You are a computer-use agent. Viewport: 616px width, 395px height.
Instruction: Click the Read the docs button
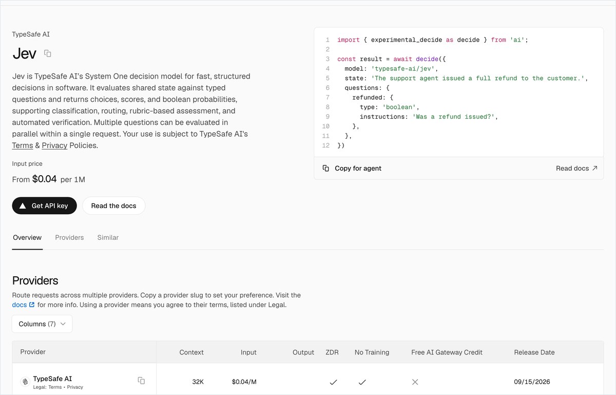coord(113,205)
